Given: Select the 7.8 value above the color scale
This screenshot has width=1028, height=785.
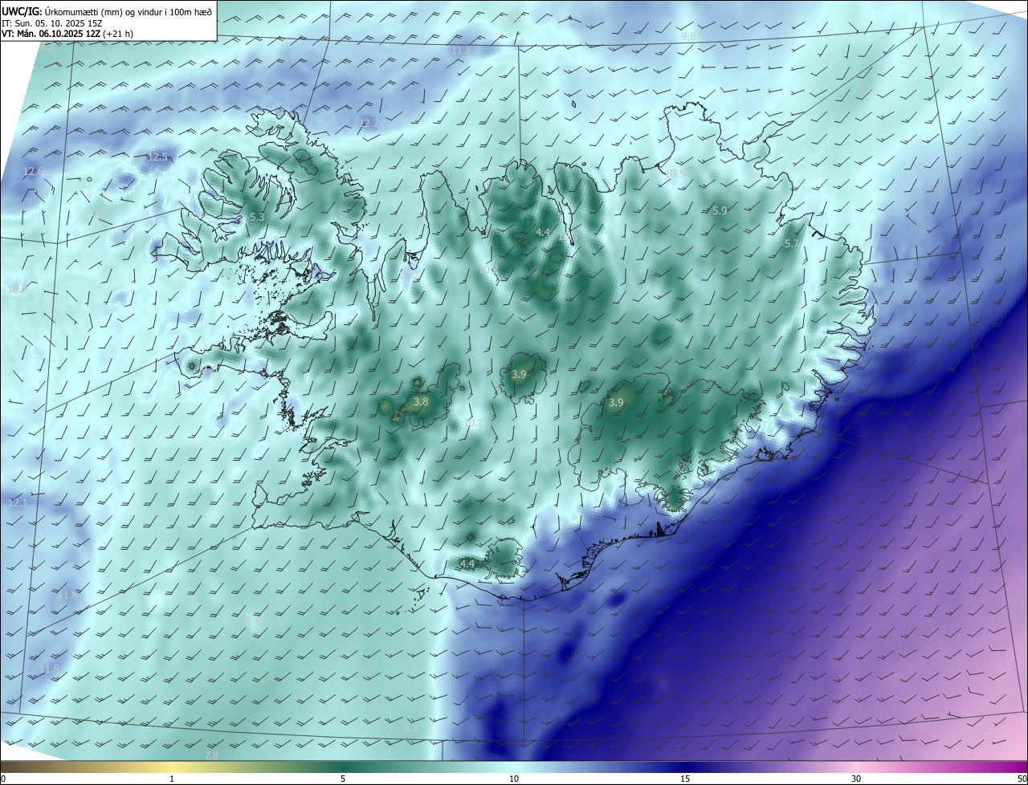Looking at the screenshot, I should pos(211,755).
